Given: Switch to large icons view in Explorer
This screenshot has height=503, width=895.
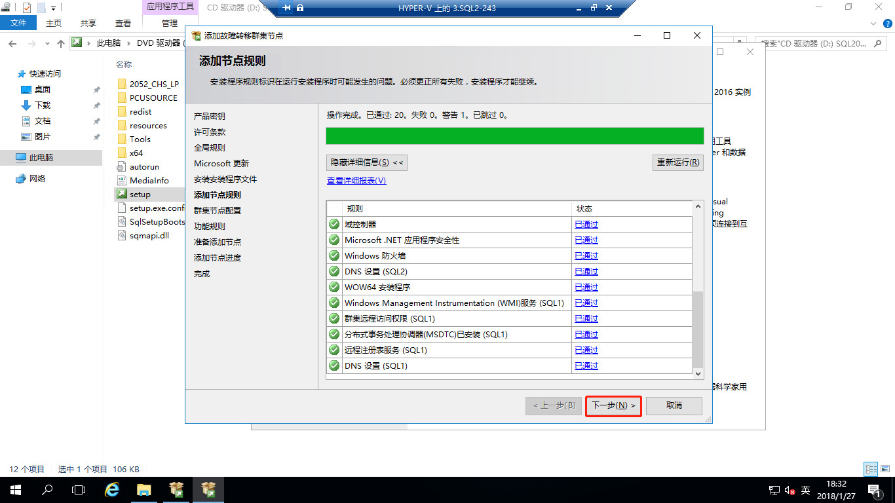Looking at the screenshot, I should click(886, 469).
